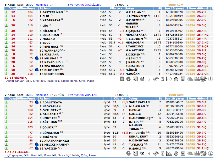
Task: Select horse name 10.WARHEAD
Action: click(x=49, y=51)
